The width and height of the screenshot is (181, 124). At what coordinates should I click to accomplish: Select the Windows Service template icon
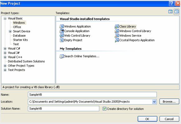pos(117,36)
